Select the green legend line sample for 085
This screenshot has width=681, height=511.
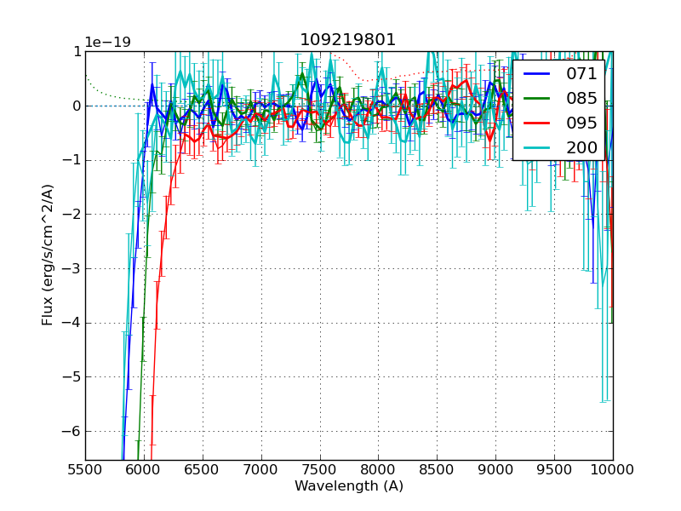coord(536,99)
